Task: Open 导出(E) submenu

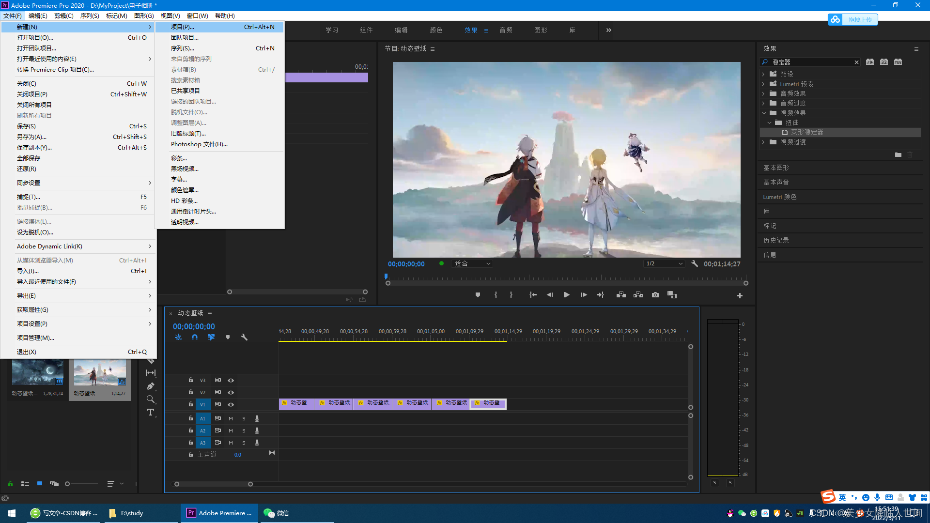Action: [x=78, y=296]
